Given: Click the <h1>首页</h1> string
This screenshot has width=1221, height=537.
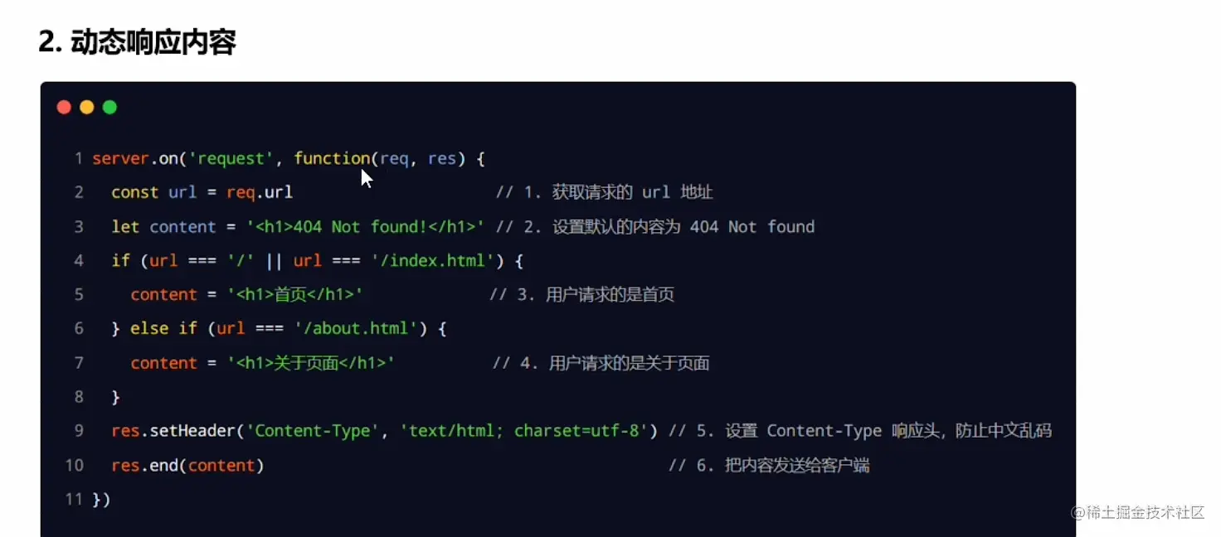Looking at the screenshot, I should (x=294, y=294).
